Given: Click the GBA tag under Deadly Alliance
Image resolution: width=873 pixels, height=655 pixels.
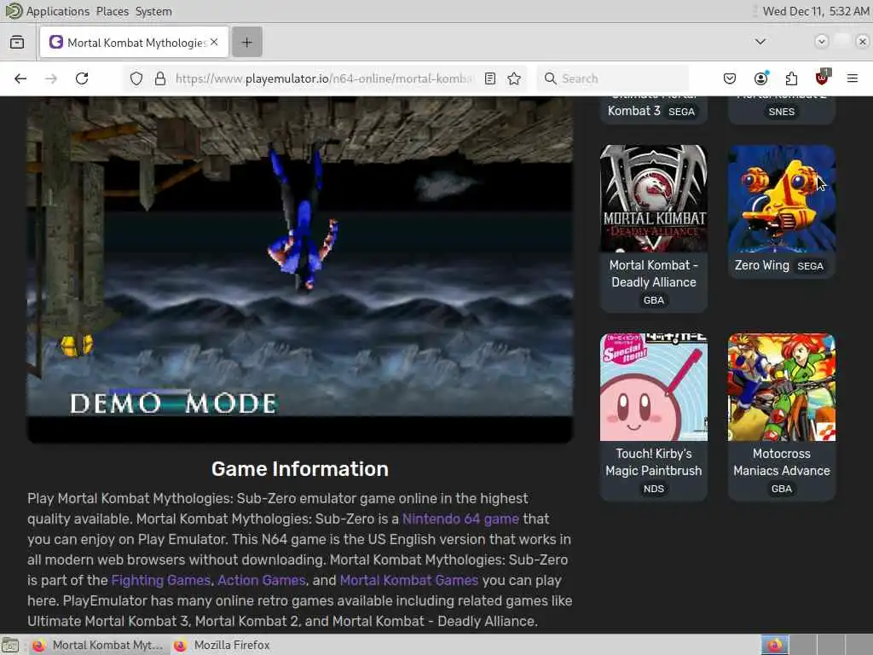Looking at the screenshot, I should (654, 300).
